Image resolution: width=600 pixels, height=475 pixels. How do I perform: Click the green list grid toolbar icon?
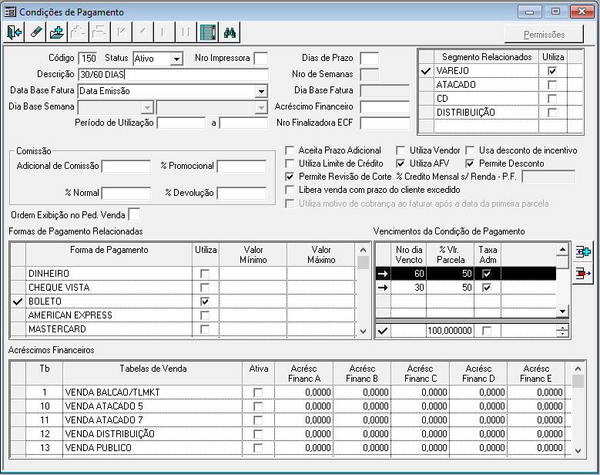208,32
